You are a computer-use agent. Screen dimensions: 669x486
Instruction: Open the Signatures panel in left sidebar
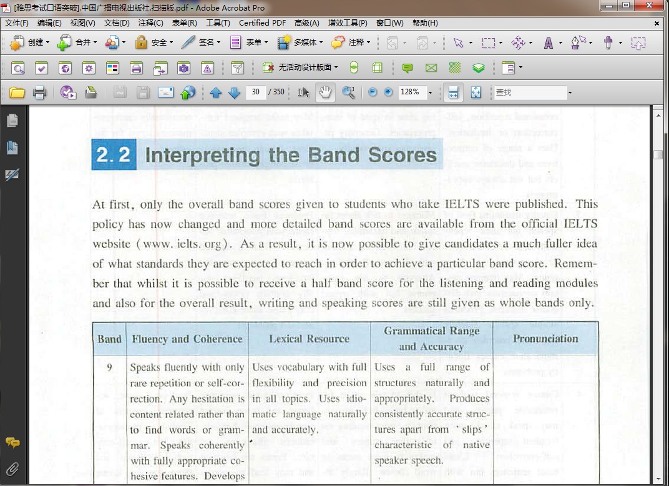(12, 174)
